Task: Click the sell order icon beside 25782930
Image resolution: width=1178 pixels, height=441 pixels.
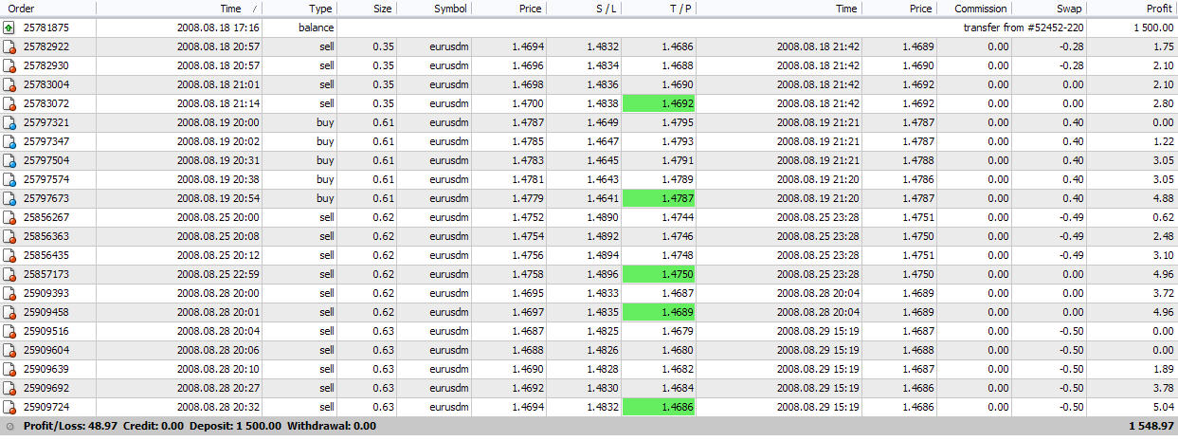Action: pos(9,65)
